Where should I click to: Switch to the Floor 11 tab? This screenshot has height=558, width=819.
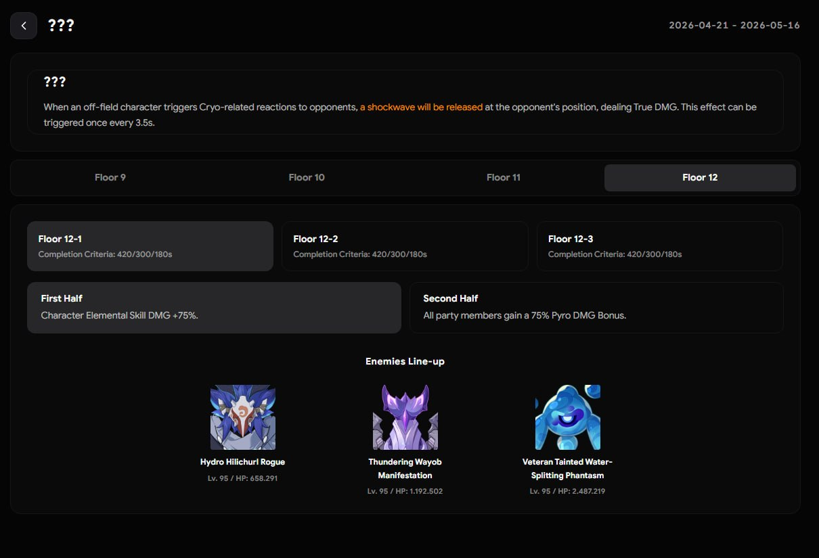pos(504,178)
